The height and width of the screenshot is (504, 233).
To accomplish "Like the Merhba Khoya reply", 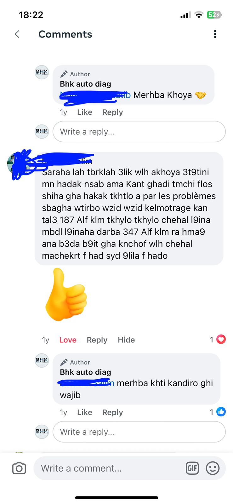I will (85, 112).
